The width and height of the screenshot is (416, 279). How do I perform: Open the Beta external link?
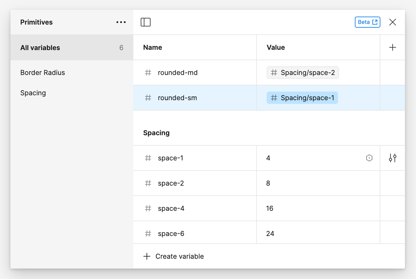(x=367, y=22)
